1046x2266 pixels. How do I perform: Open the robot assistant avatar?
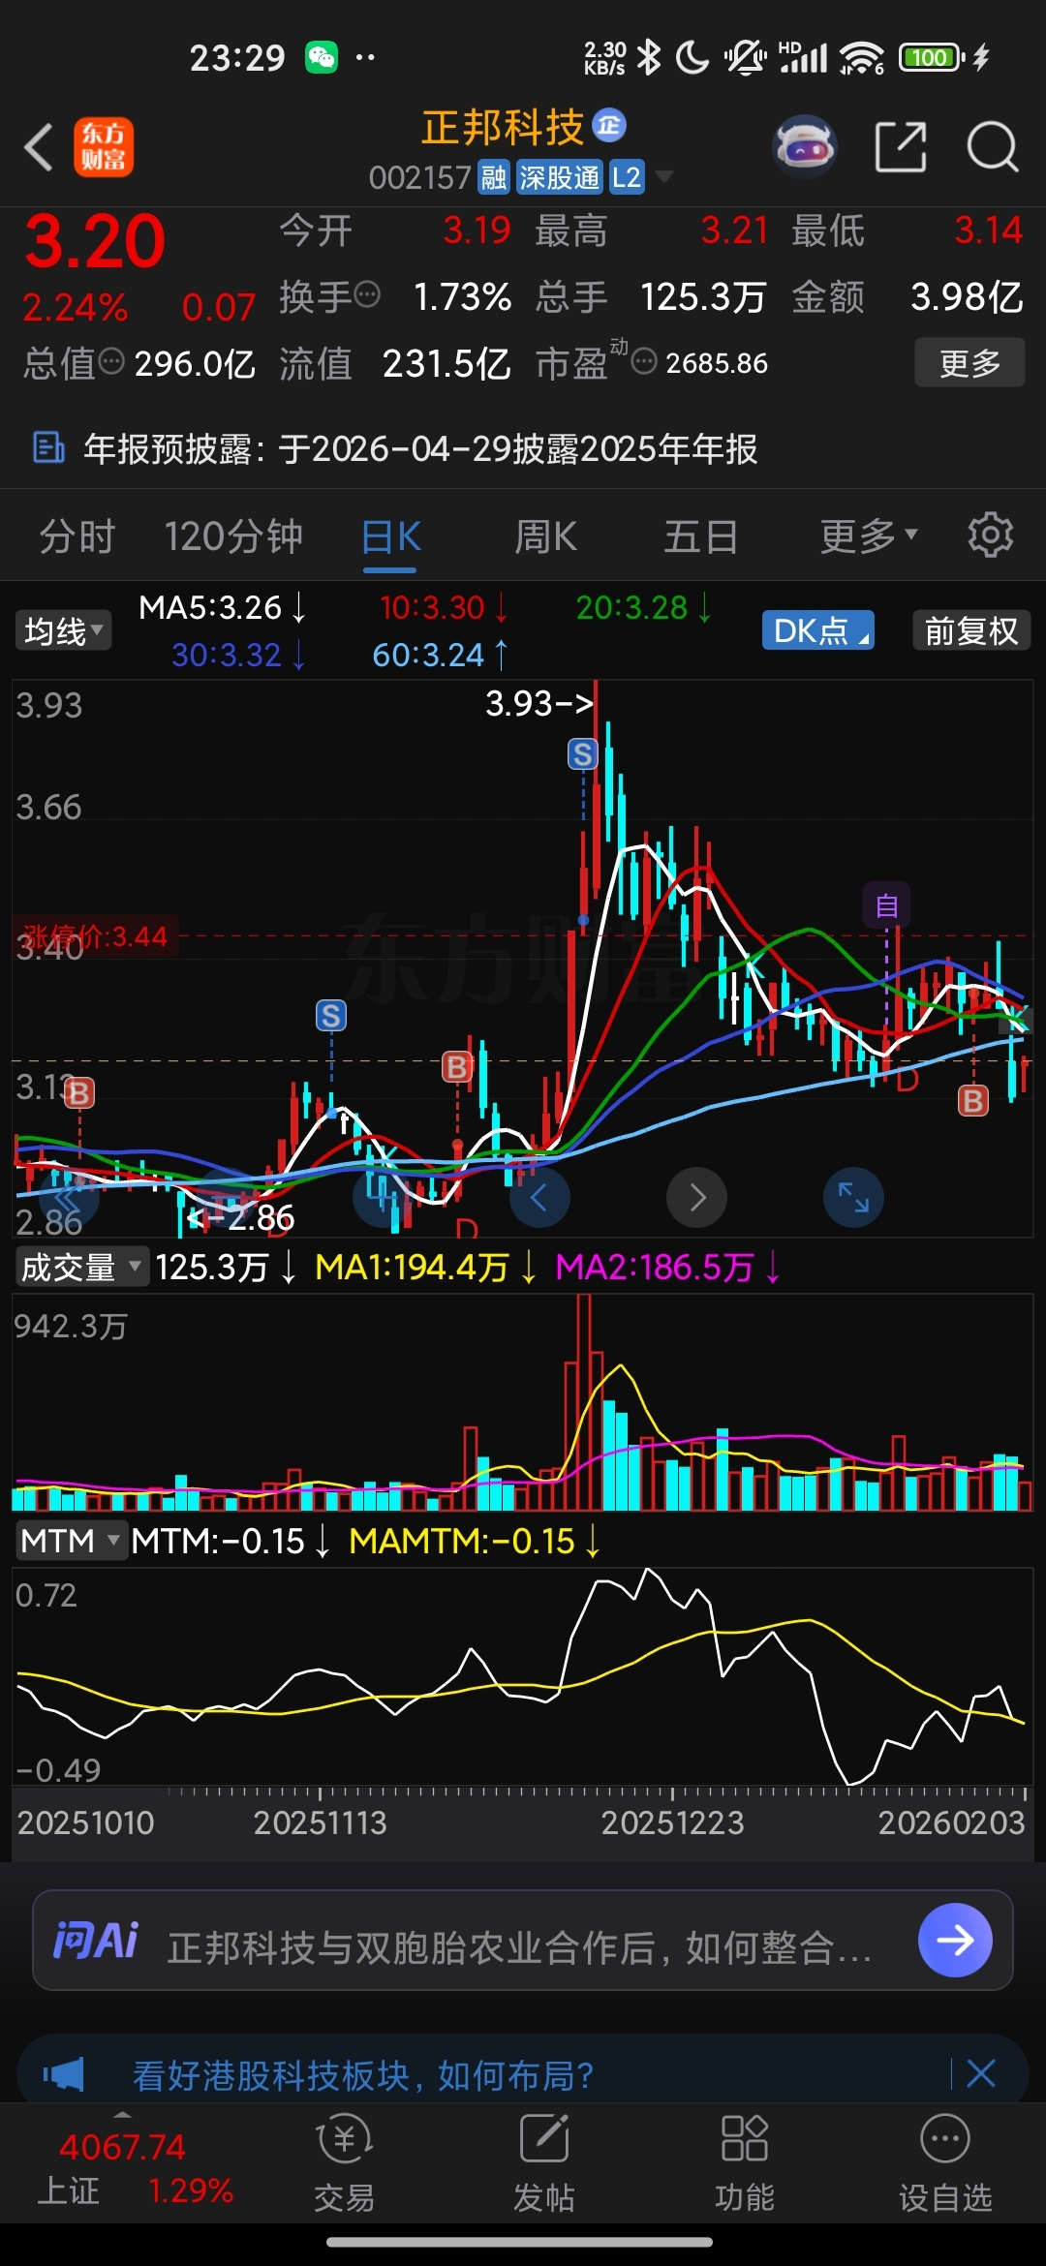pyautogui.click(x=805, y=147)
